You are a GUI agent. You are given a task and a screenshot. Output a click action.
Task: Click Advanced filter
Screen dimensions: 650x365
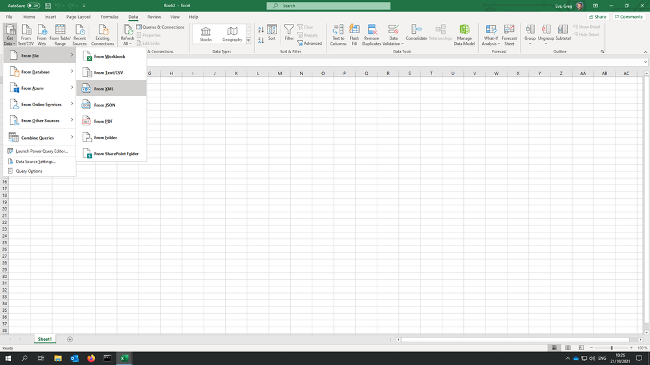310,43
